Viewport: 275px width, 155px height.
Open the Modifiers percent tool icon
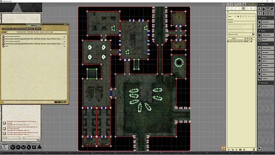pos(259,14)
